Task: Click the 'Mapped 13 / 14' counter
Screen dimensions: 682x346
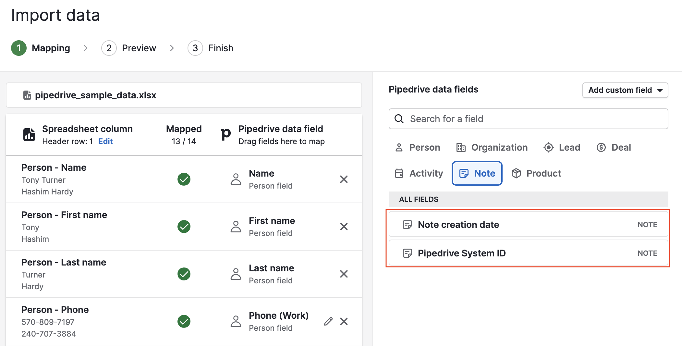Action: point(184,135)
